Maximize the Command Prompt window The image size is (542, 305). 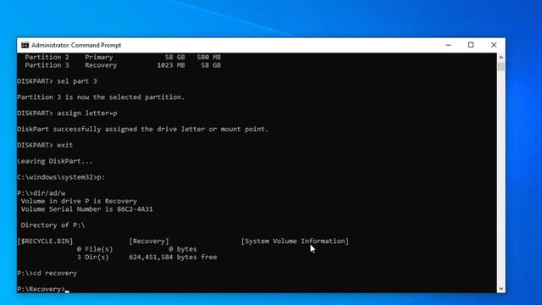click(x=471, y=45)
